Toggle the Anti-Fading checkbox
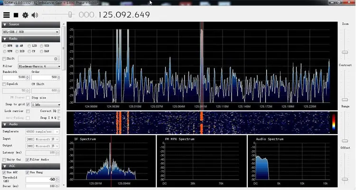This screenshot has width=356, height=190. coord(28,118)
